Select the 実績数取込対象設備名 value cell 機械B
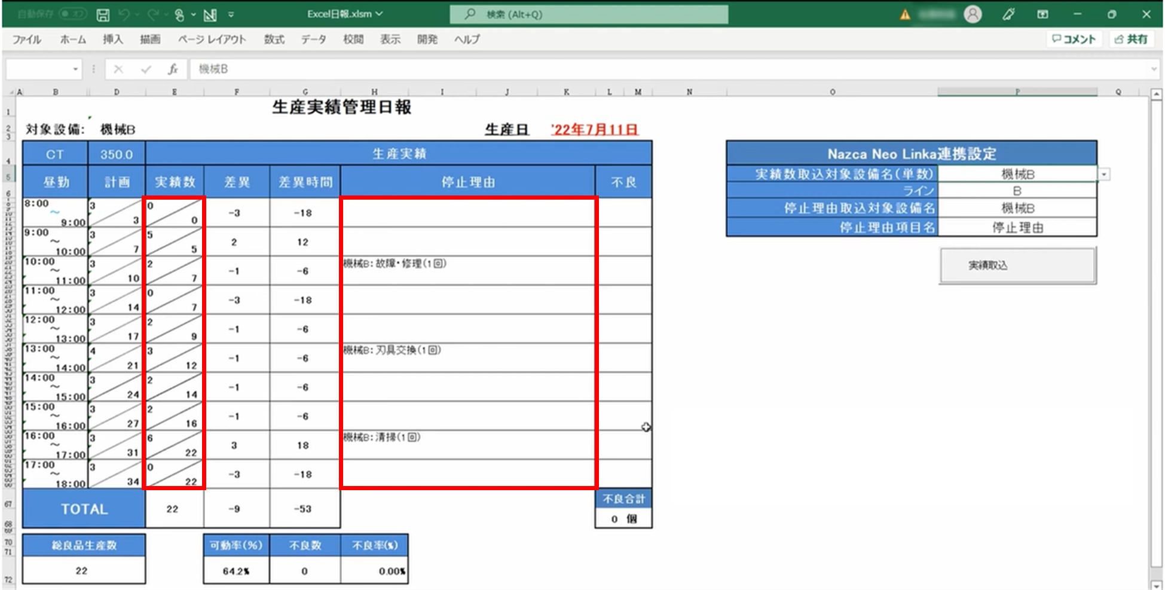This screenshot has height=590, width=1165. point(1017,174)
